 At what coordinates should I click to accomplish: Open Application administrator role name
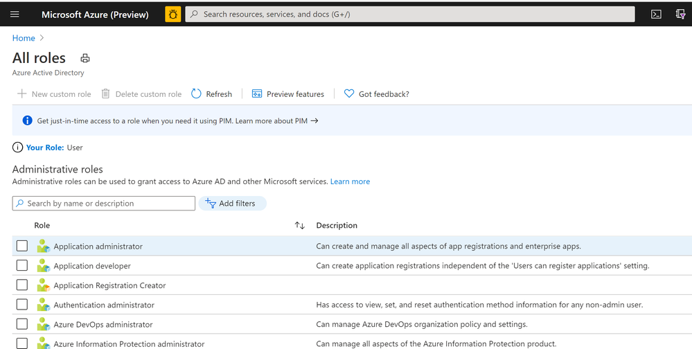pos(98,247)
